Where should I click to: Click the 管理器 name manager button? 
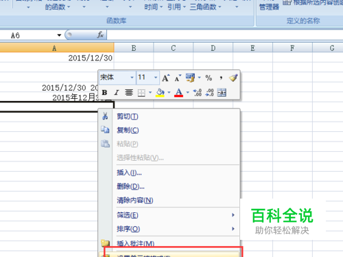point(269,7)
